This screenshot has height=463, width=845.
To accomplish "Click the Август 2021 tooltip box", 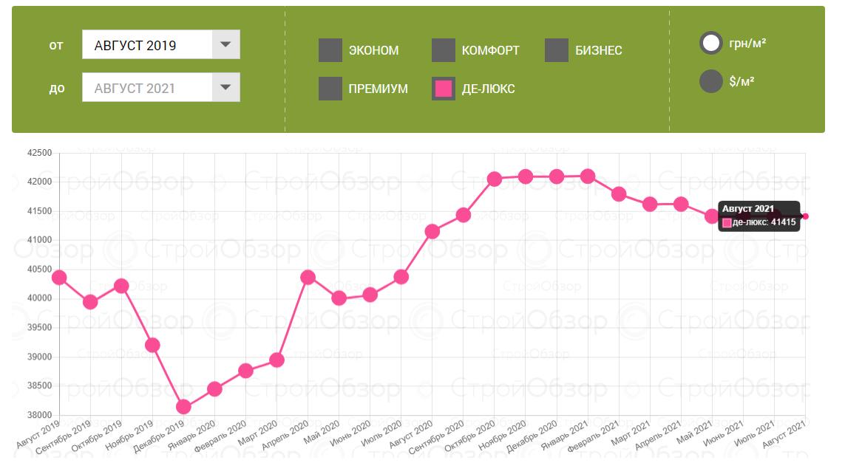I will pyautogui.click(x=759, y=216).
